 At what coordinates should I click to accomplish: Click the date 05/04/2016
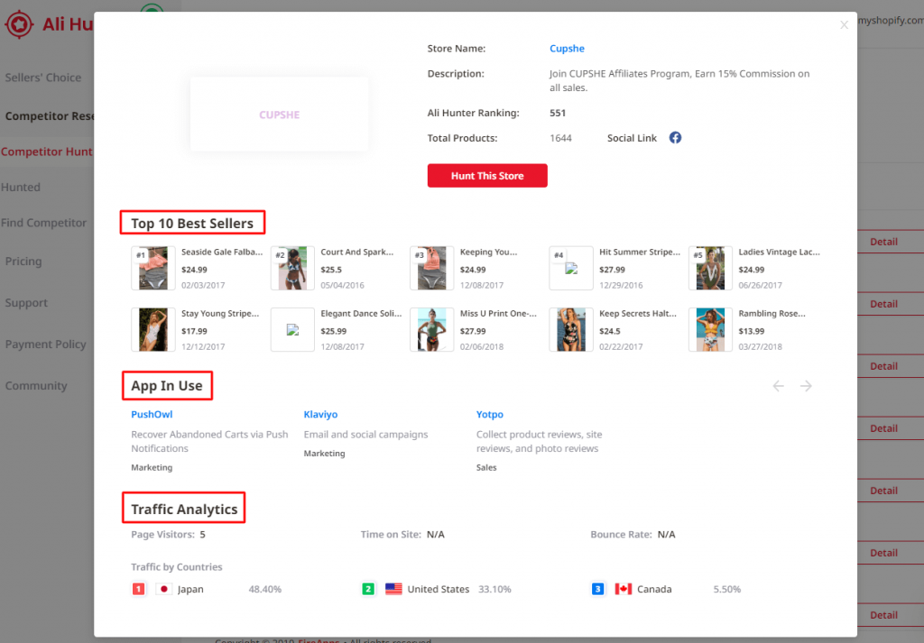(342, 286)
